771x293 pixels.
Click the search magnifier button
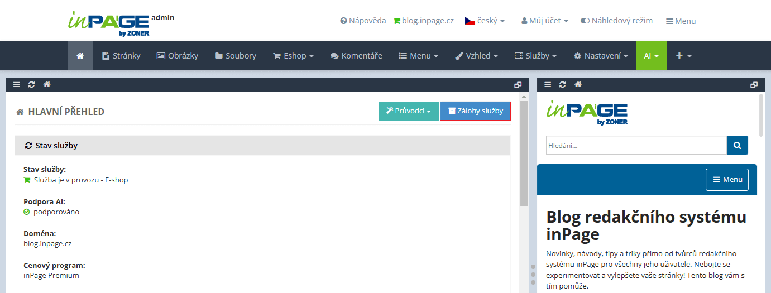point(738,145)
